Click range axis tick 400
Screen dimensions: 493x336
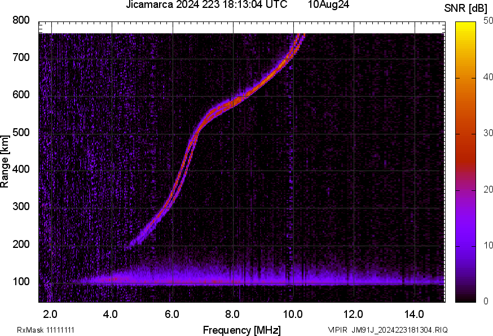[x=21, y=169]
